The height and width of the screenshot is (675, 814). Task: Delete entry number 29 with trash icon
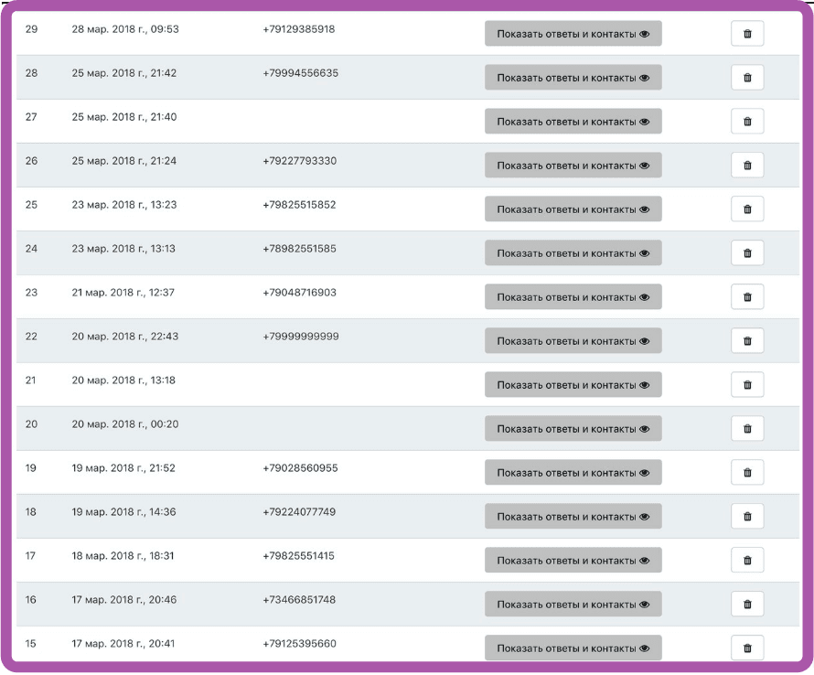tap(747, 34)
